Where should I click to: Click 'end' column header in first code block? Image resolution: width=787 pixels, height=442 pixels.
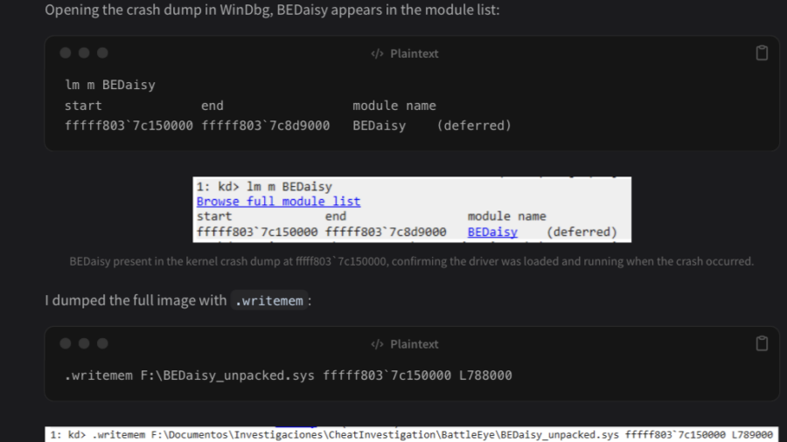[x=212, y=106]
